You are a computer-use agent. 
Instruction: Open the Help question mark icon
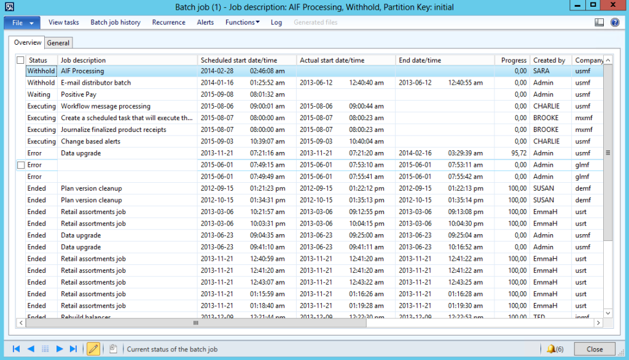pos(614,23)
